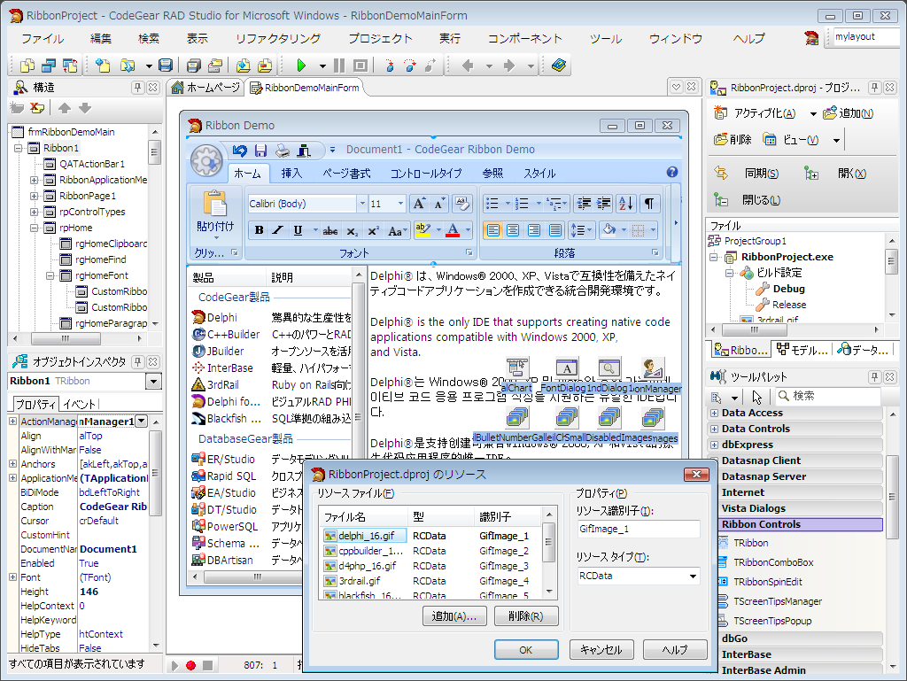Click the text highlight color button
The width and height of the screenshot is (907, 681).
422,230
